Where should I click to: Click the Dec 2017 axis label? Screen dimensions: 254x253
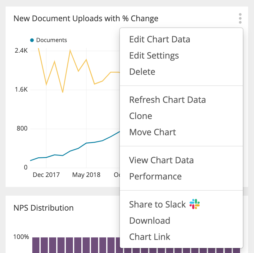pos(46,175)
